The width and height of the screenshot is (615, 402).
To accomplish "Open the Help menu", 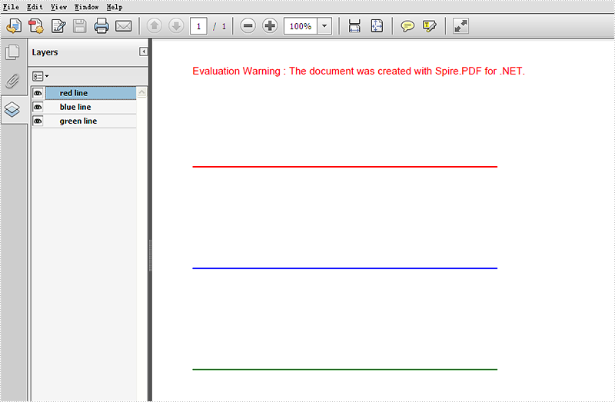I will point(114,7).
